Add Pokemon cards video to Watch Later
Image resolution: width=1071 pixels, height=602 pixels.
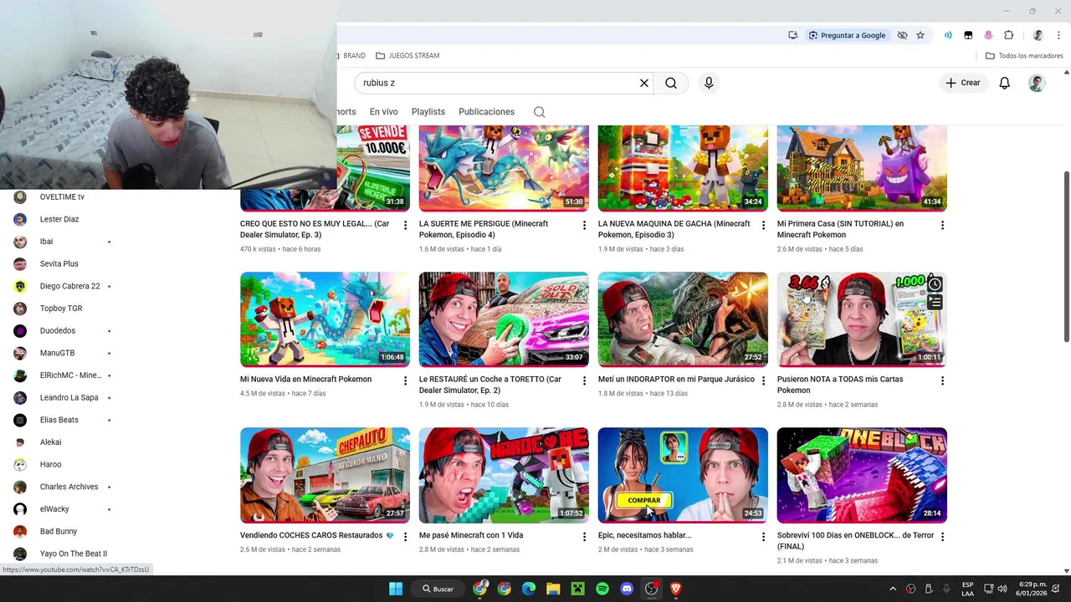pos(935,284)
